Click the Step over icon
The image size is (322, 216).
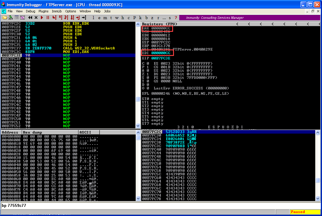(61, 18)
